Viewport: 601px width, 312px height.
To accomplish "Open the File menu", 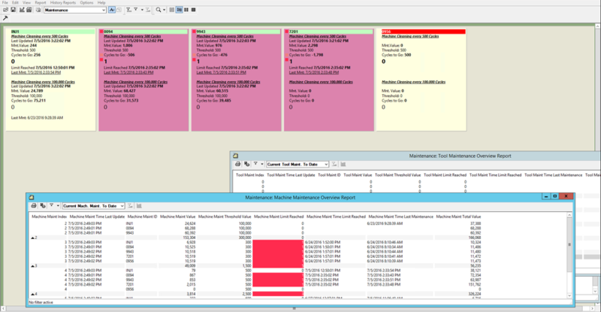I will tap(5, 2).
